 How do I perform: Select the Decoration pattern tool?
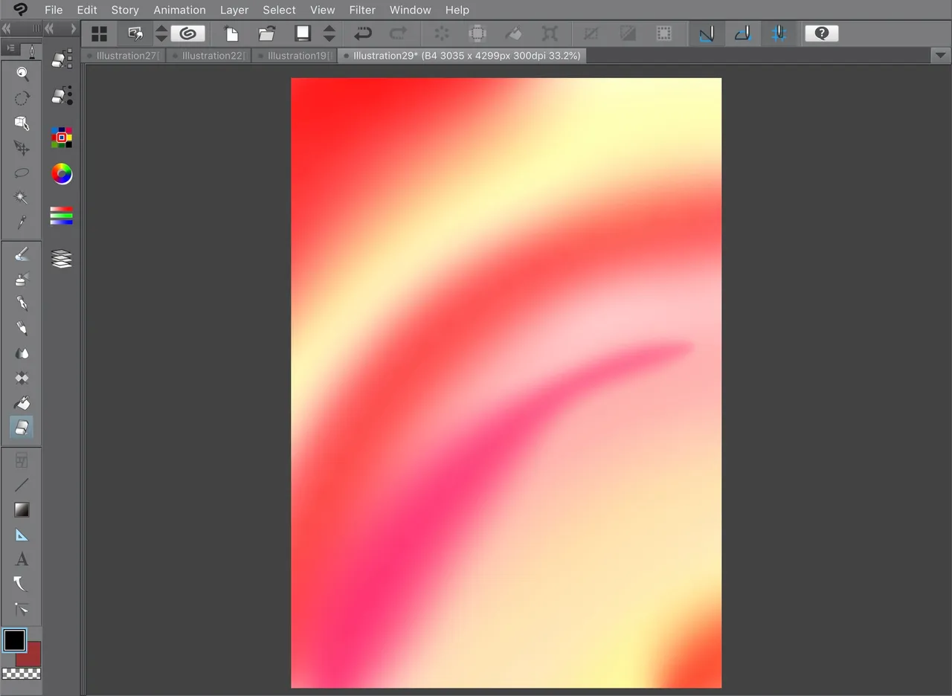pos(22,378)
